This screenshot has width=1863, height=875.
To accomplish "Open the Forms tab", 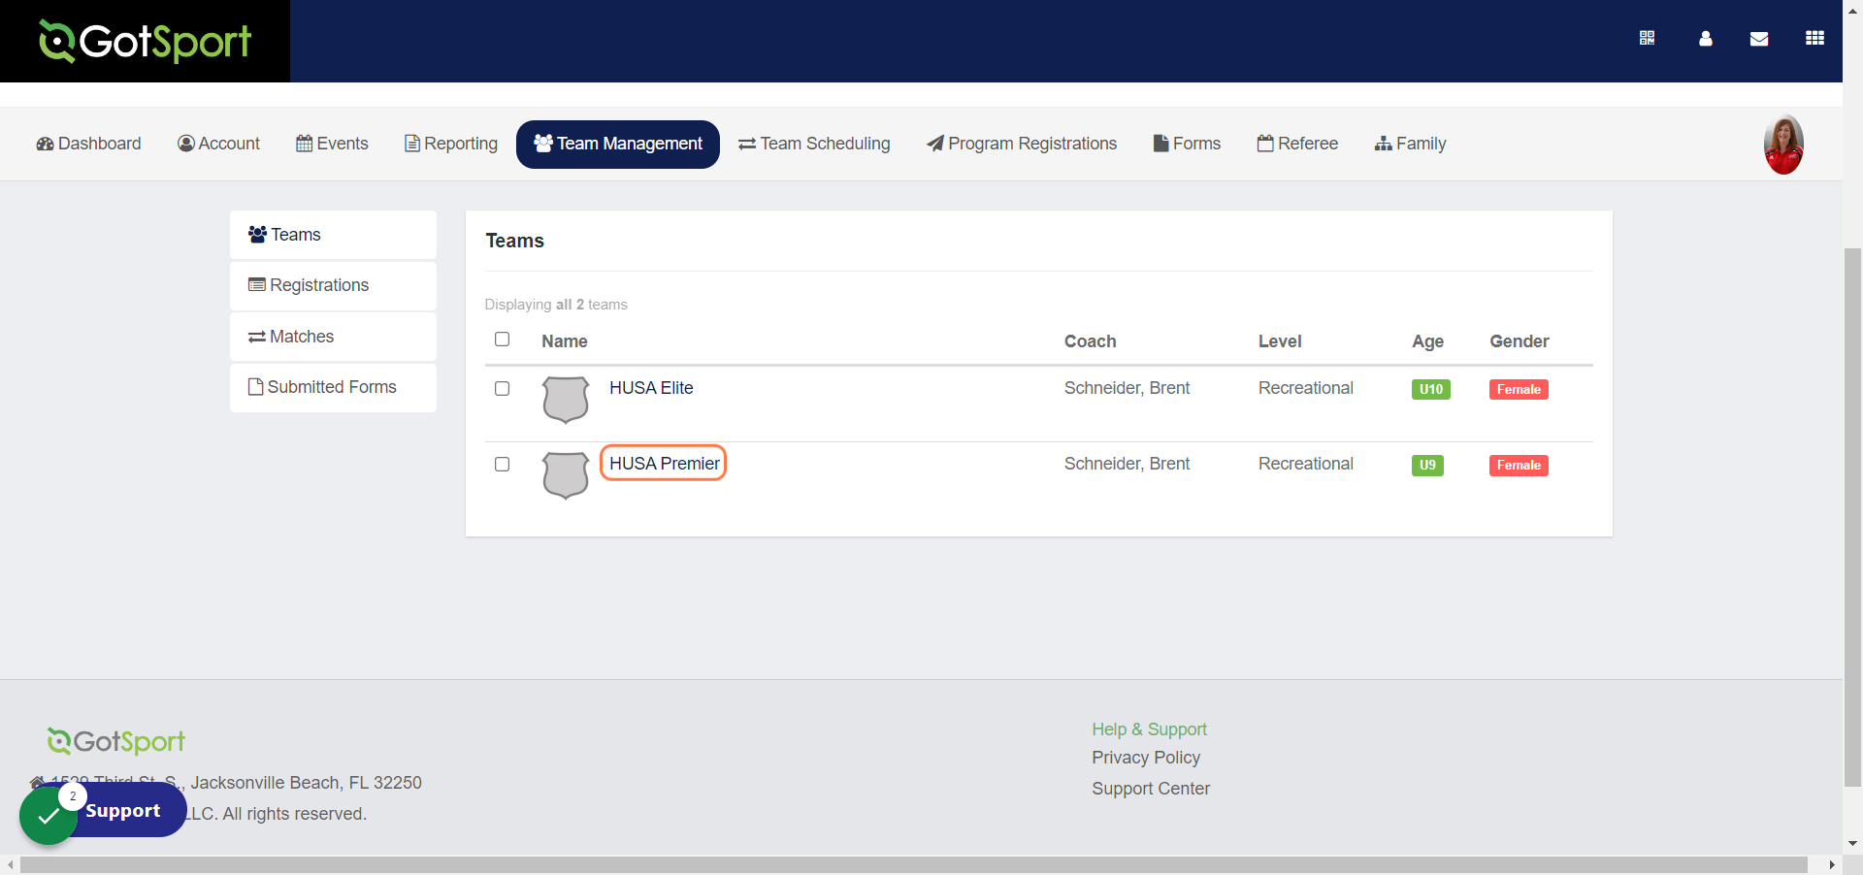I will pyautogui.click(x=1187, y=144).
